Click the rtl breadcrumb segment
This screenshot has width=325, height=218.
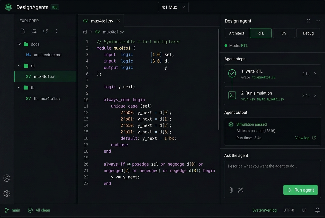pyautogui.click(x=85, y=32)
